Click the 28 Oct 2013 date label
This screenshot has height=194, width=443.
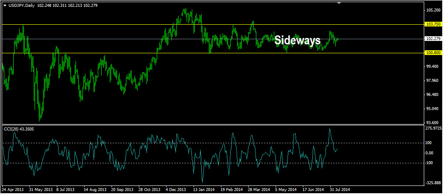[x=150, y=189]
